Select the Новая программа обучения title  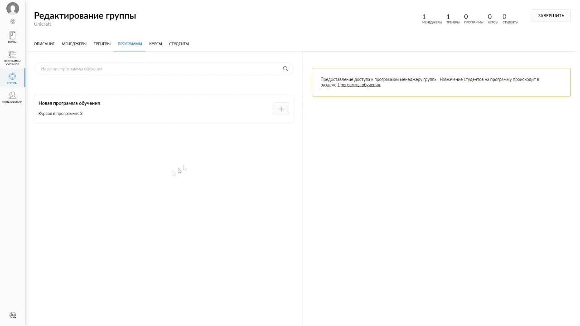pos(69,103)
